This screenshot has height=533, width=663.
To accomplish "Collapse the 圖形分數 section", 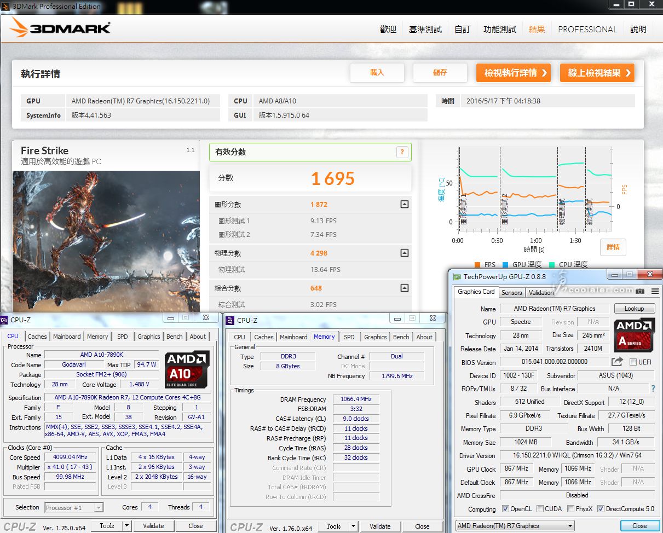I will pos(404,205).
